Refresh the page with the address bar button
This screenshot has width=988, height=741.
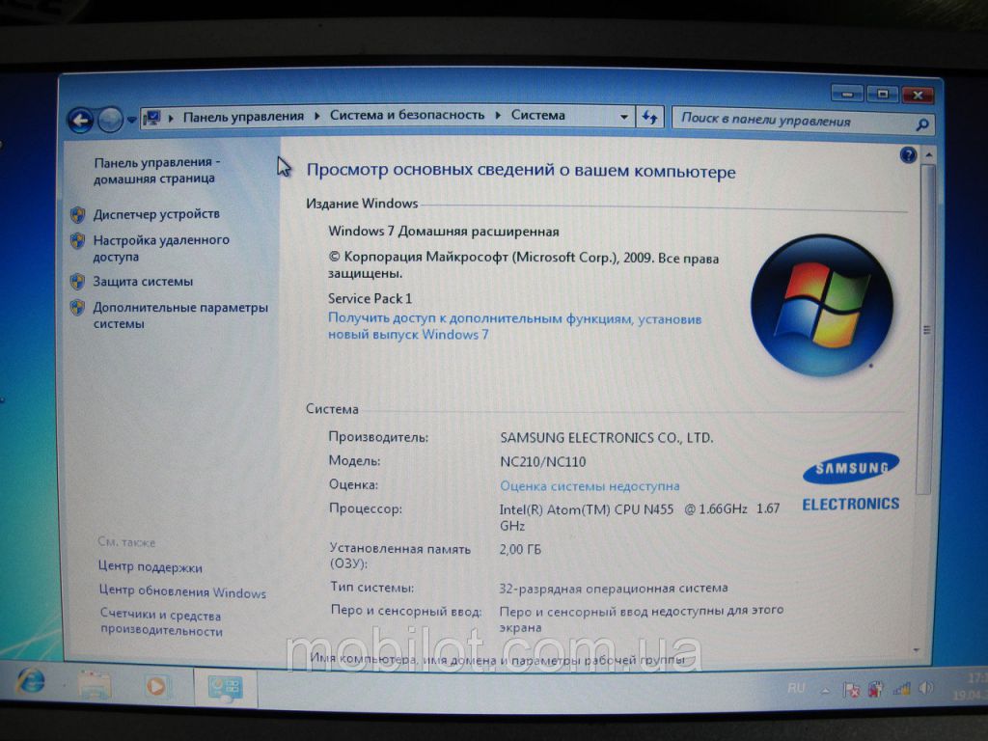[x=649, y=117]
